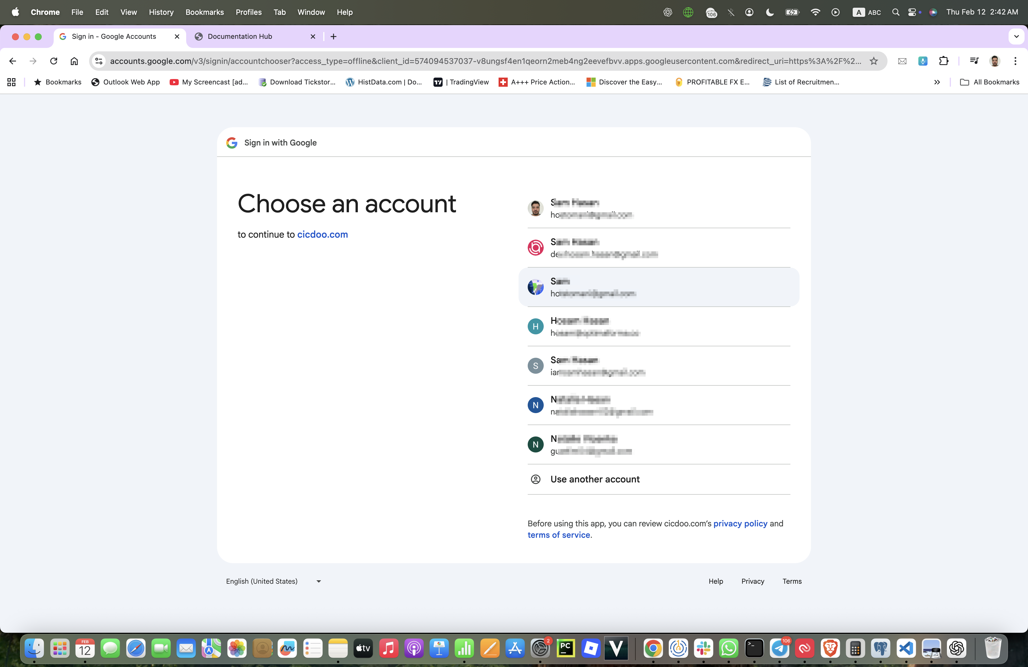Image resolution: width=1028 pixels, height=667 pixels.
Task: Click the site information icon in address bar
Action: (99, 61)
